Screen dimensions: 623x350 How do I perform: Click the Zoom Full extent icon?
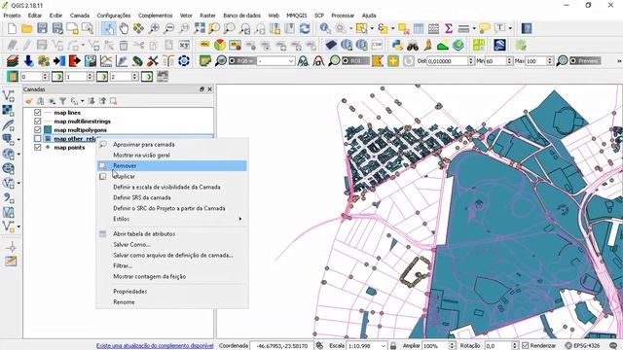click(x=200, y=28)
